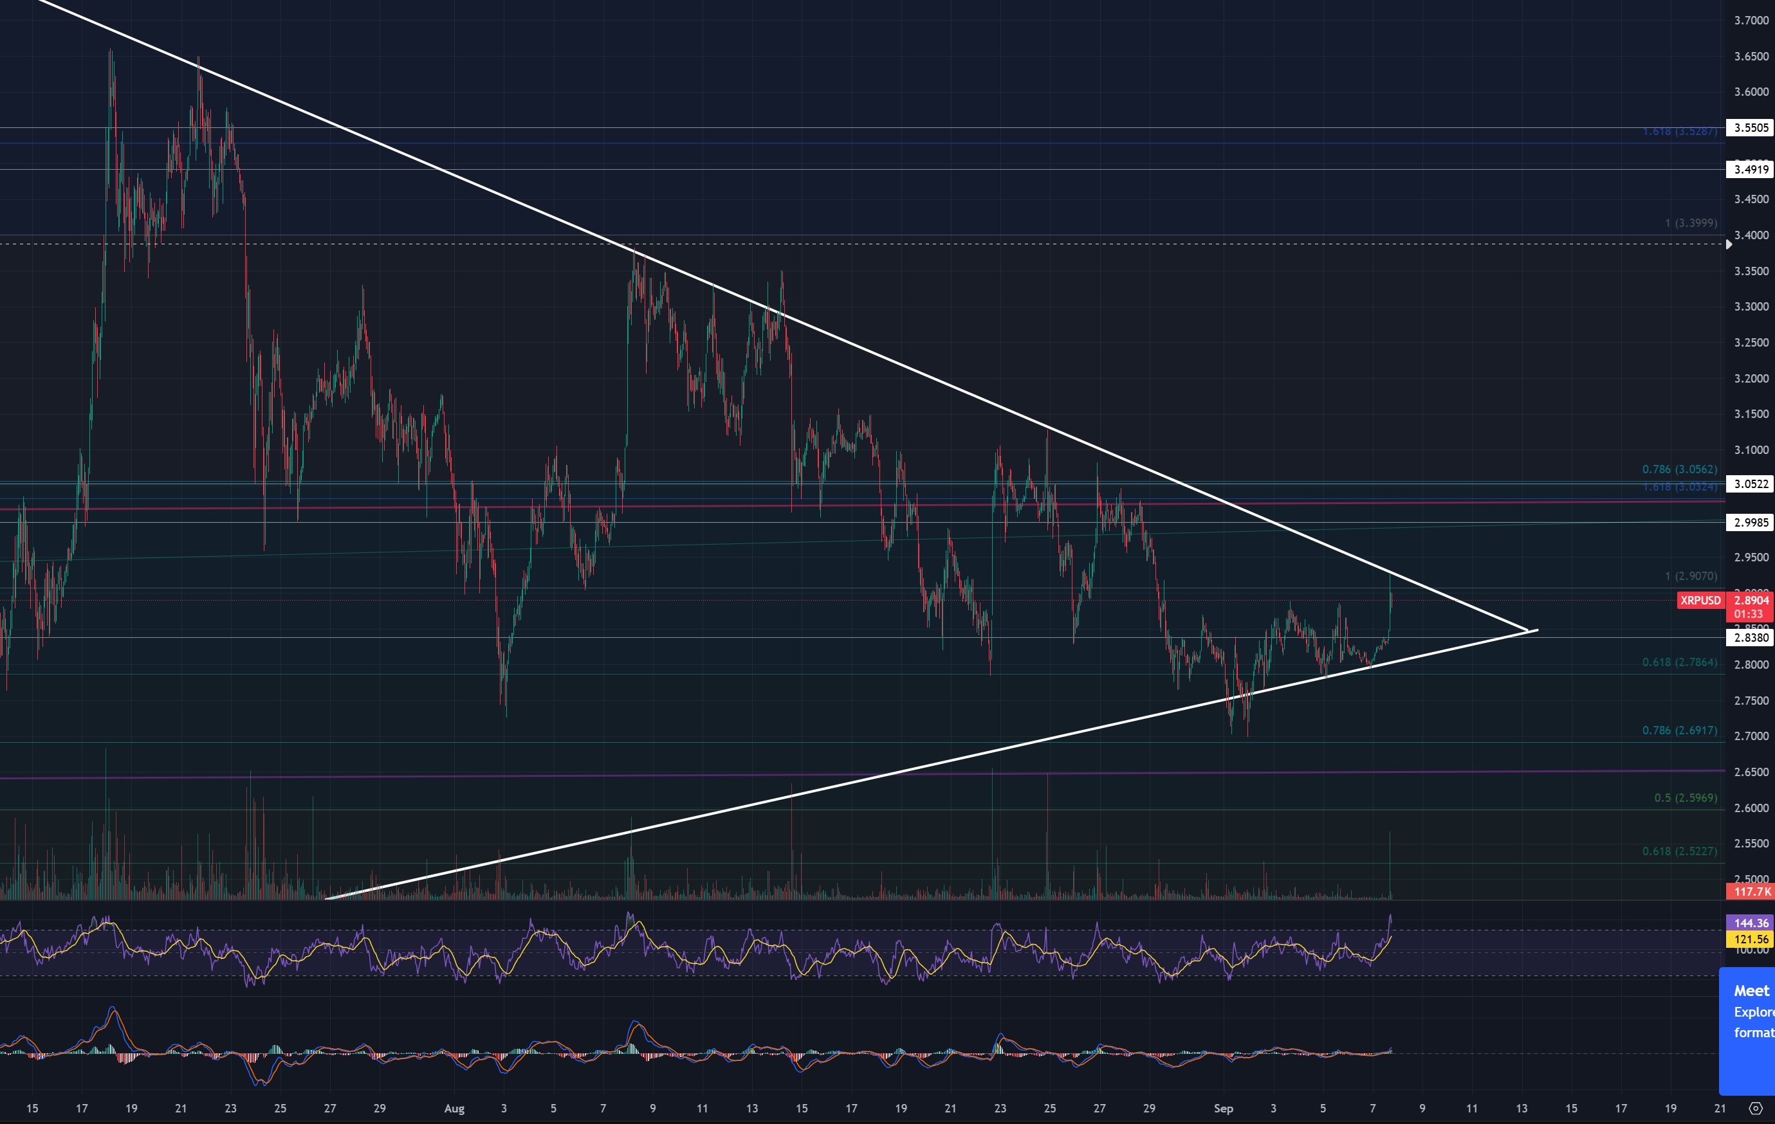This screenshot has height=1124, width=1775.
Task: Click the current price label 2.8904
Action: click(x=1751, y=601)
